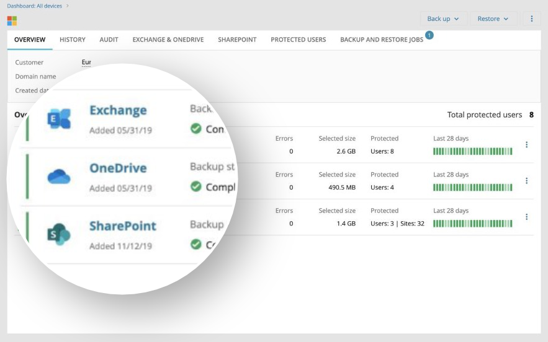This screenshot has width=548, height=342.
Task: Click the Users: 3 | Sites: 32 value
Action: point(397,223)
